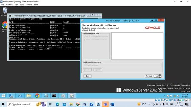Open Chrome on the host taskbar
This screenshot has width=191, height=107.
click(78, 104)
